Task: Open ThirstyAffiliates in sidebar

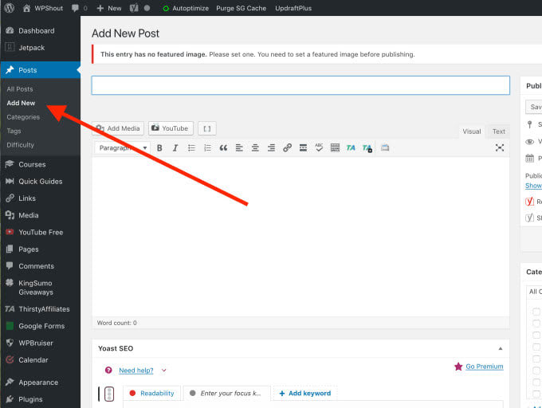Action: 45,309
